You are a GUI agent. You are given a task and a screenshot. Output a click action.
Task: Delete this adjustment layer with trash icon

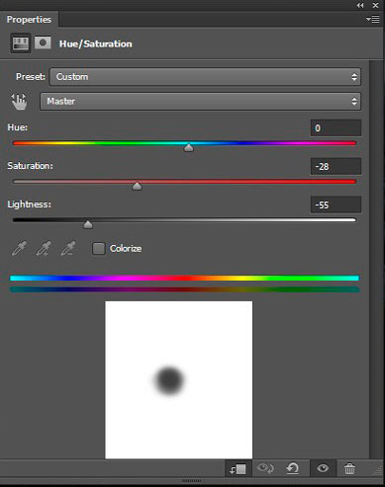point(349,468)
